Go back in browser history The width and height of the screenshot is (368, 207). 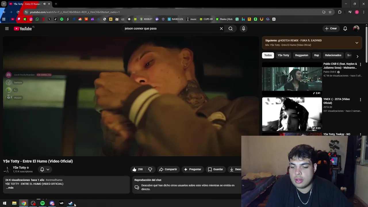tap(4, 12)
